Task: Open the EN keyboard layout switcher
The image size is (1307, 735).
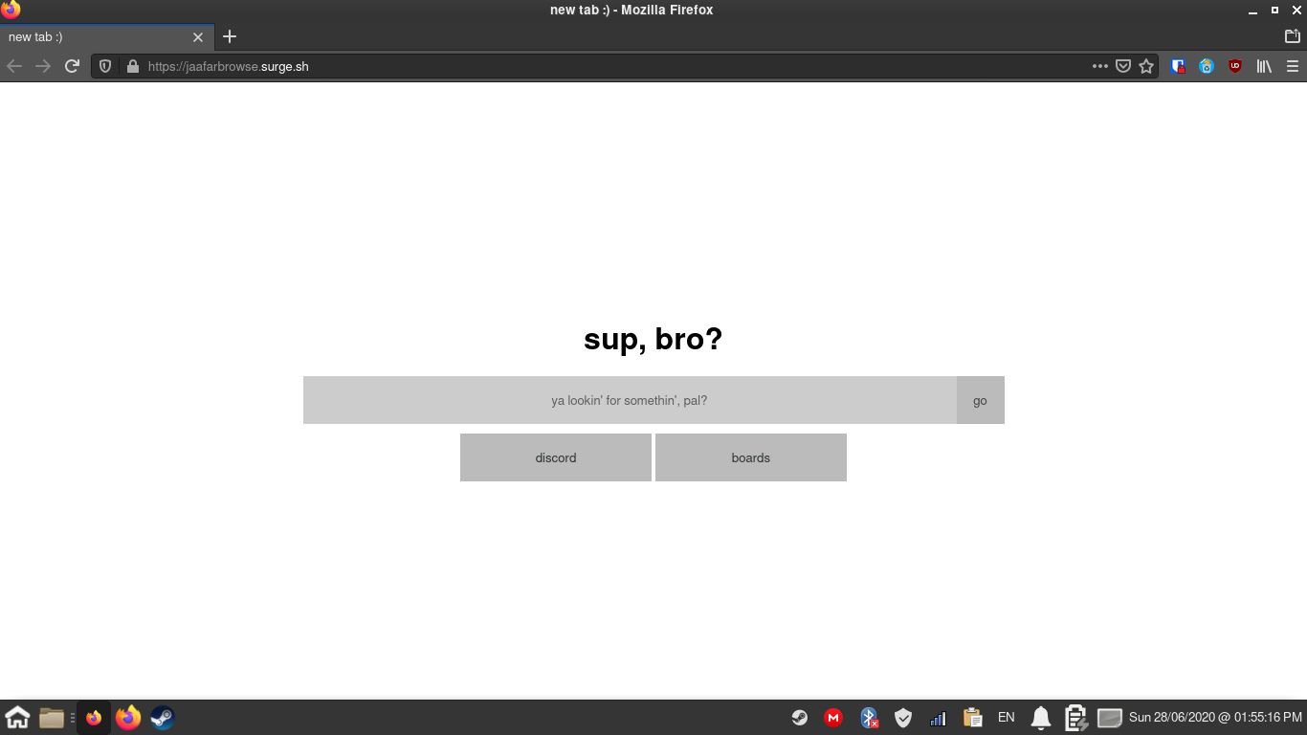Action: (1007, 717)
